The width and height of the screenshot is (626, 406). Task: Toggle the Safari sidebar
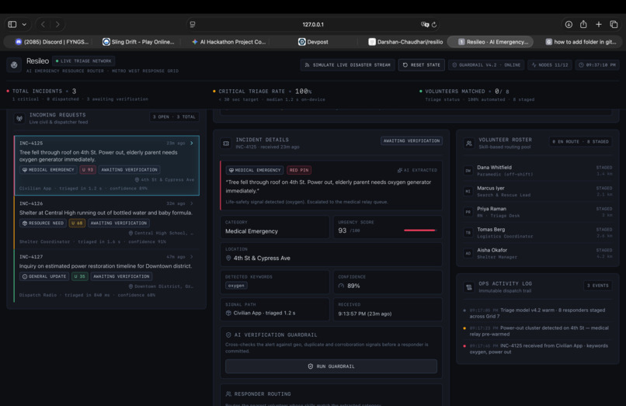pyautogui.click(x=12, y=24)
